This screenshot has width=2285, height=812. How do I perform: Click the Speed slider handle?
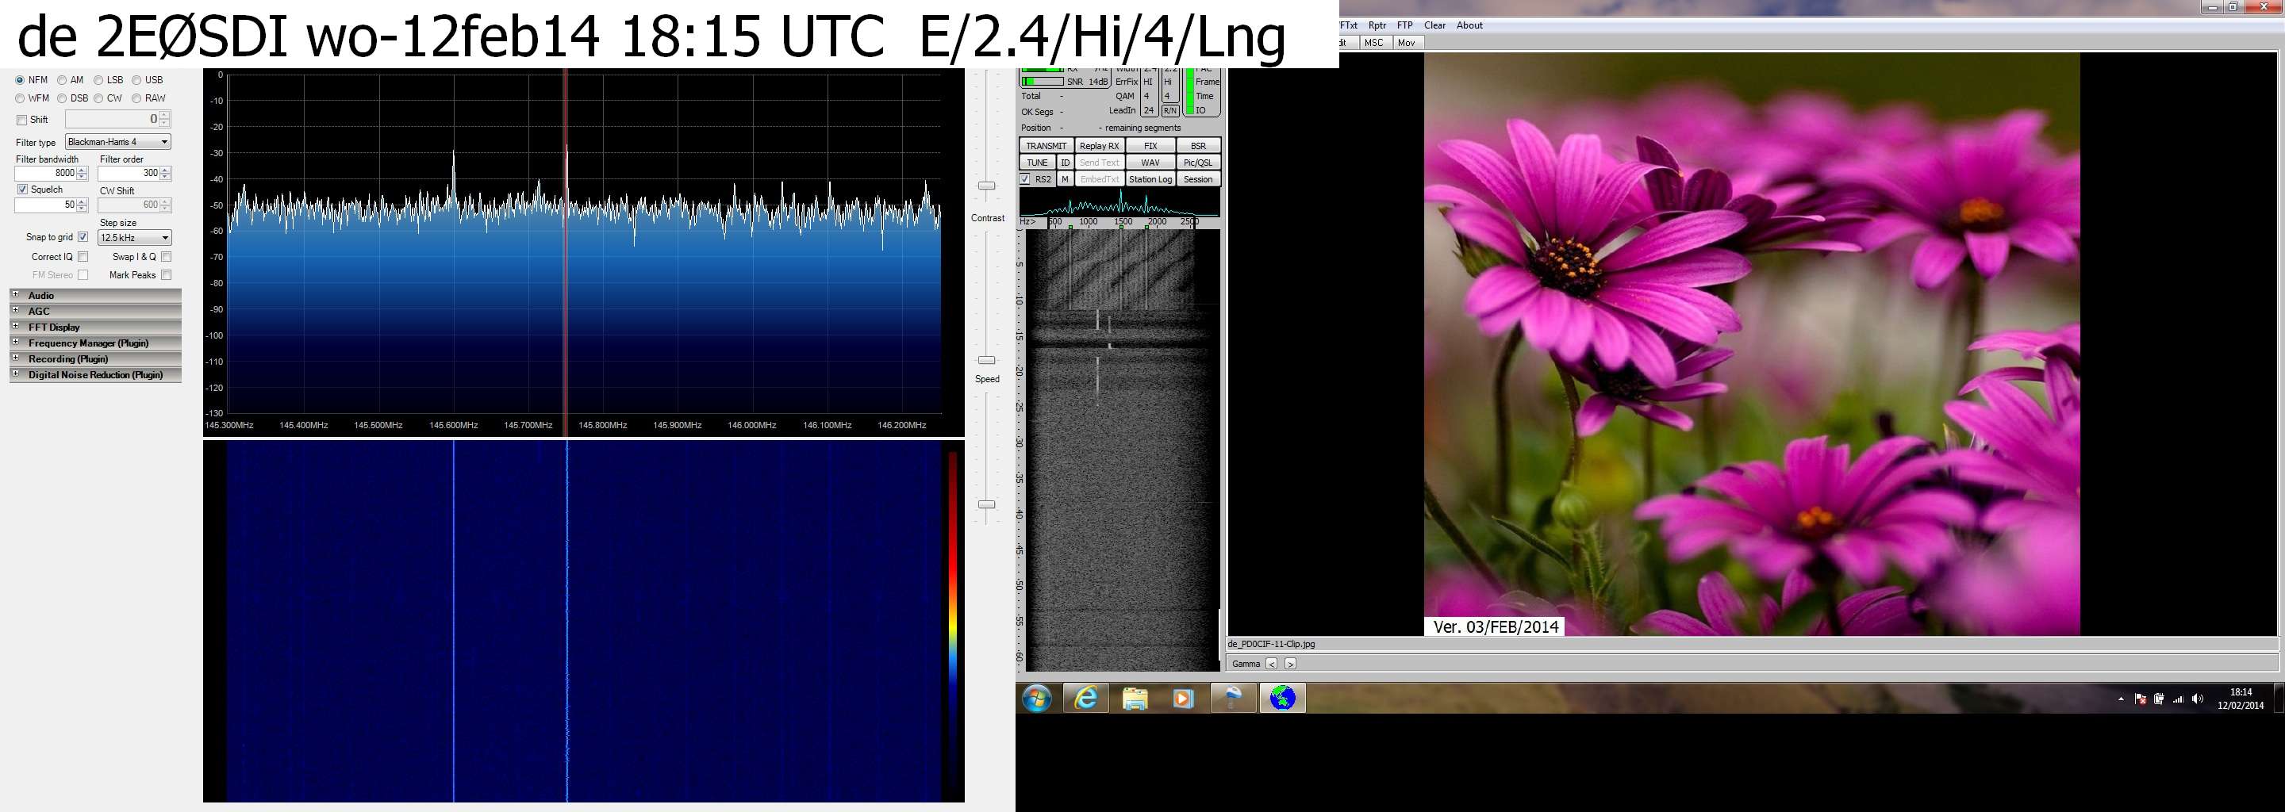pyautogui.click(x=986, y=504)
